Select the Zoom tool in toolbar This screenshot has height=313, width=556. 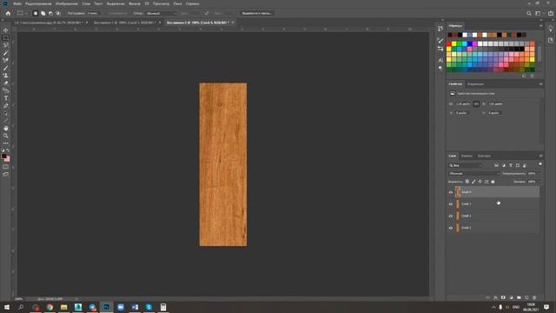[6, 136]
